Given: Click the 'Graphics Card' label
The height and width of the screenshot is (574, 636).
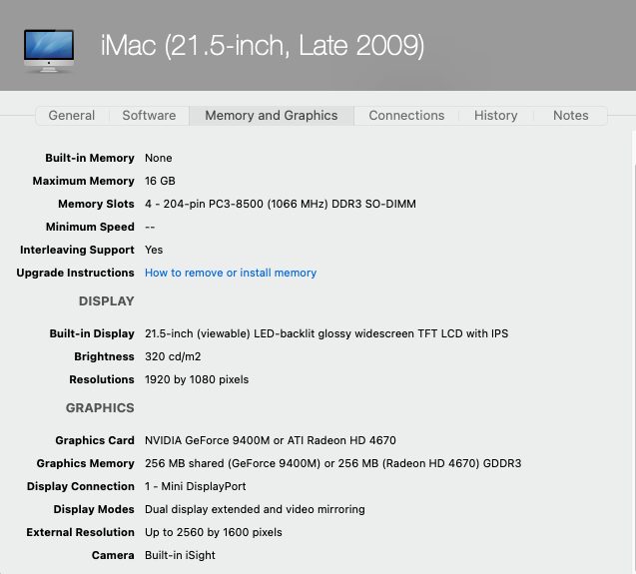Looking at the screenshot, I should click(95, 440).
